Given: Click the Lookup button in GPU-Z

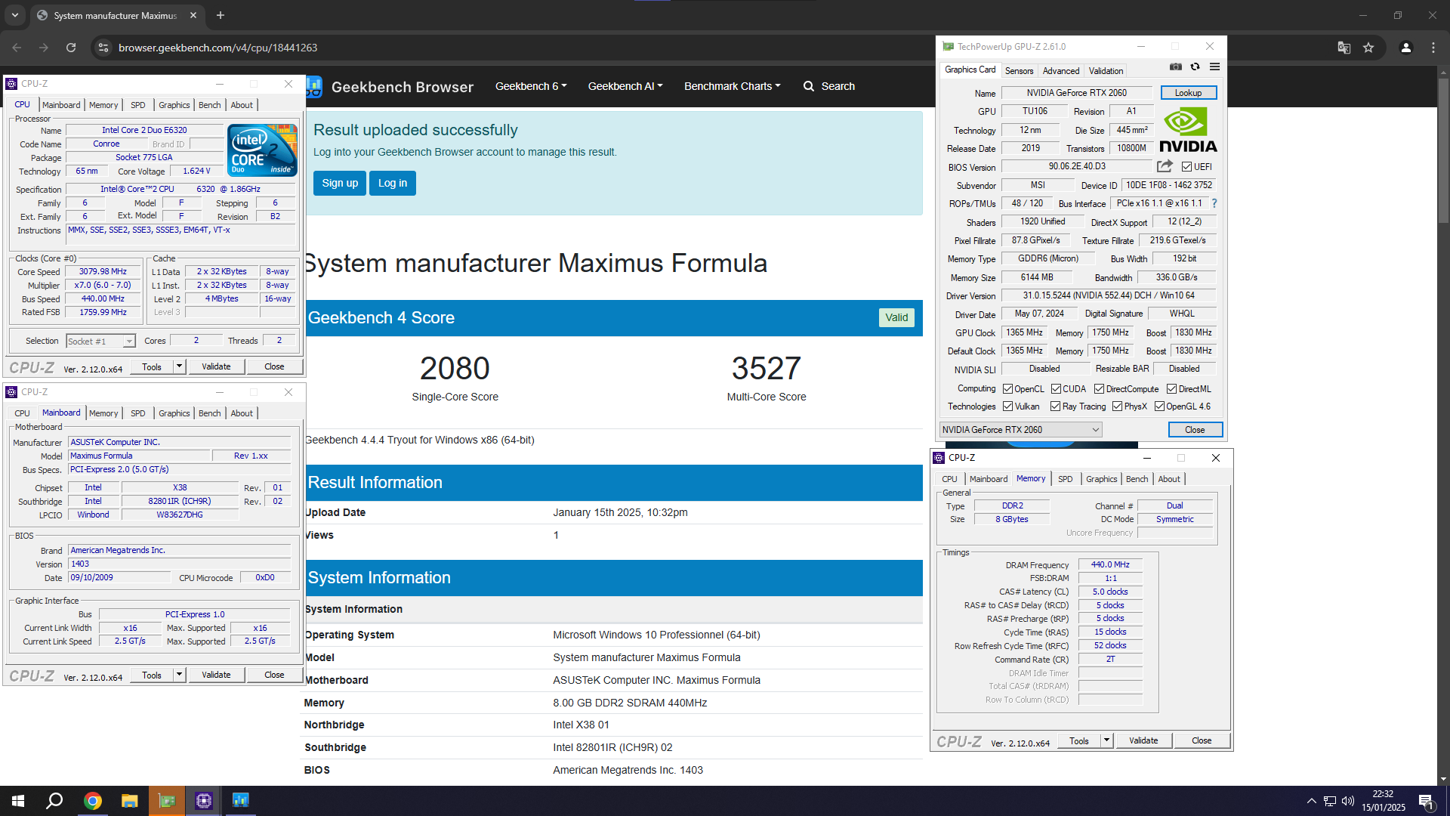Looking at the screenshot, I should (1188, 93).
